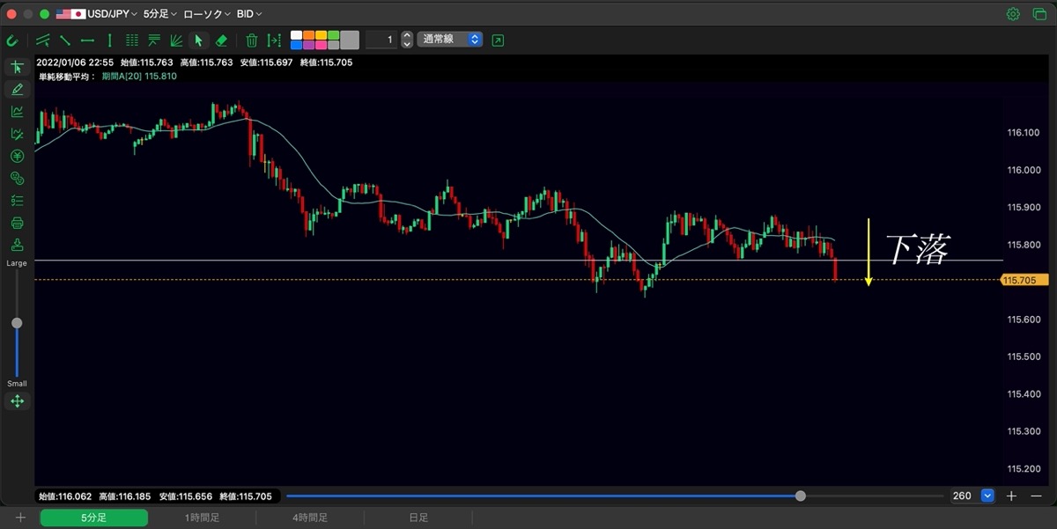The height and width of the screenshot is (529, 1057).
Task: Switch to the 1時間足 tab
Action: [x=202, y=518]
